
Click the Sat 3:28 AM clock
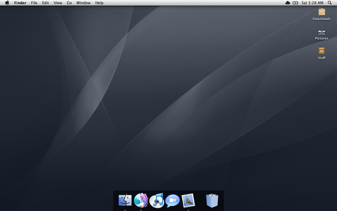coord(312,3)
